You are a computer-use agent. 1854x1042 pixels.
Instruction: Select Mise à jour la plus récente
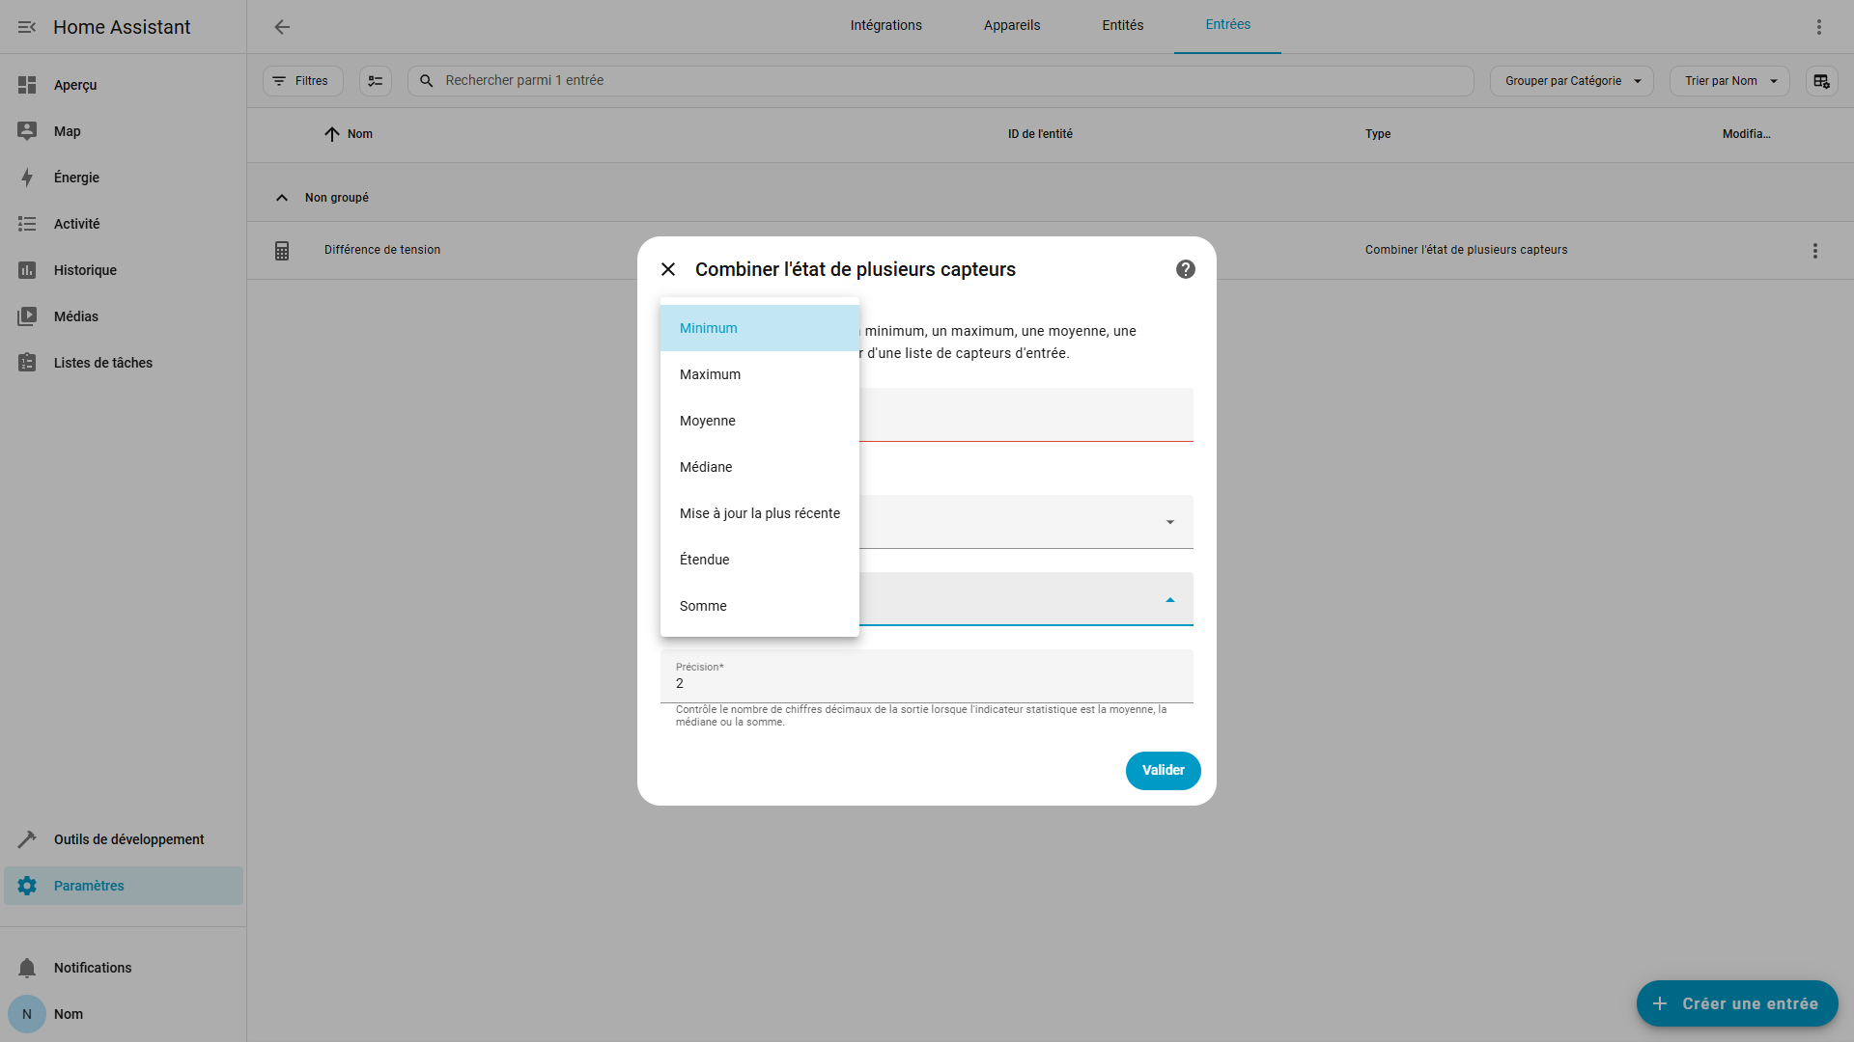point(759,513)
